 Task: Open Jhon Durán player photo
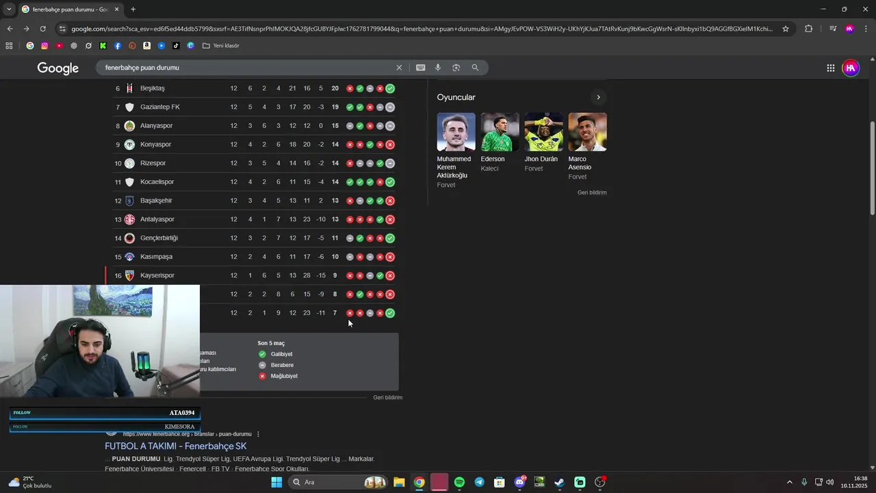pos(543,132)
